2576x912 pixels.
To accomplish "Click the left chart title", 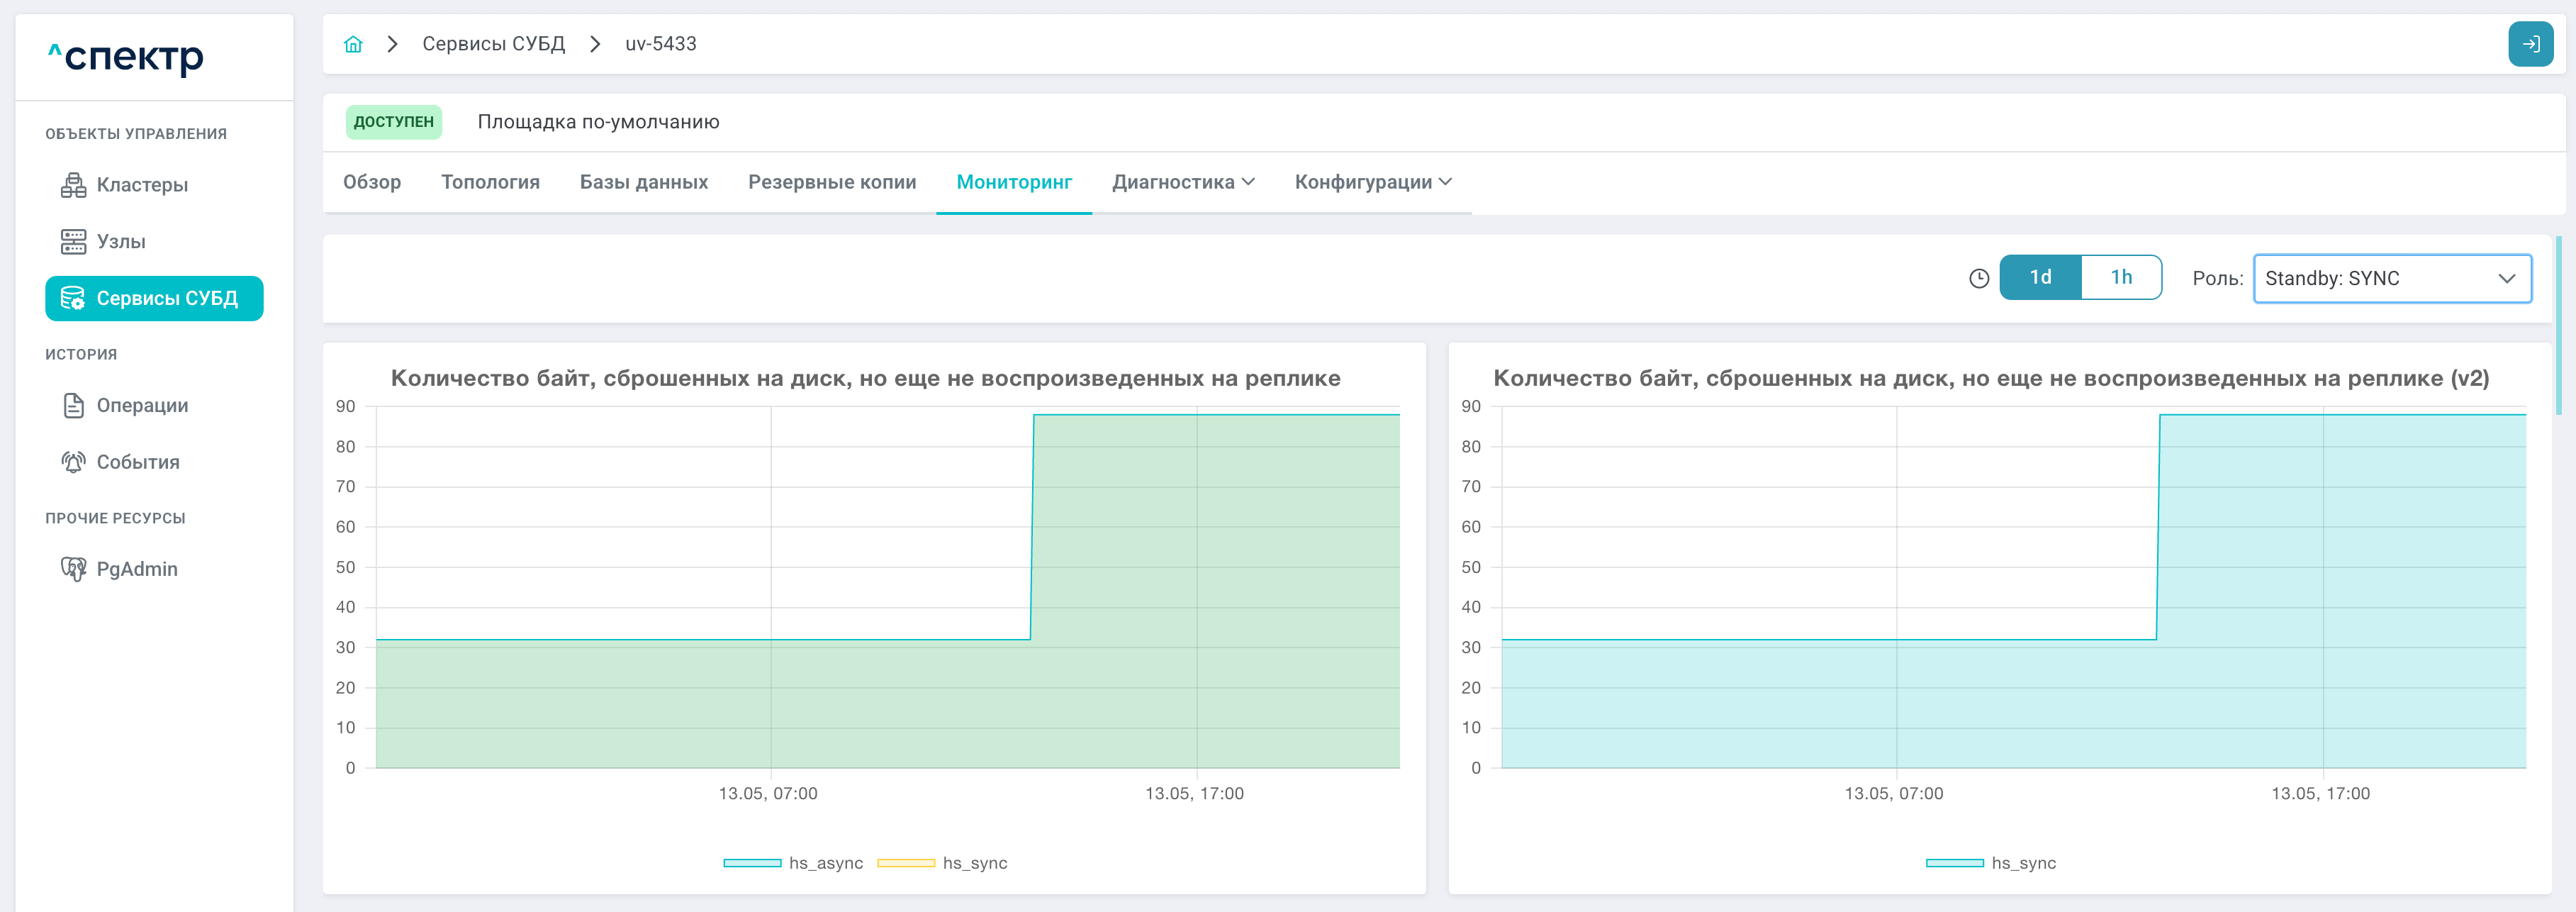I will pos(865,378).
